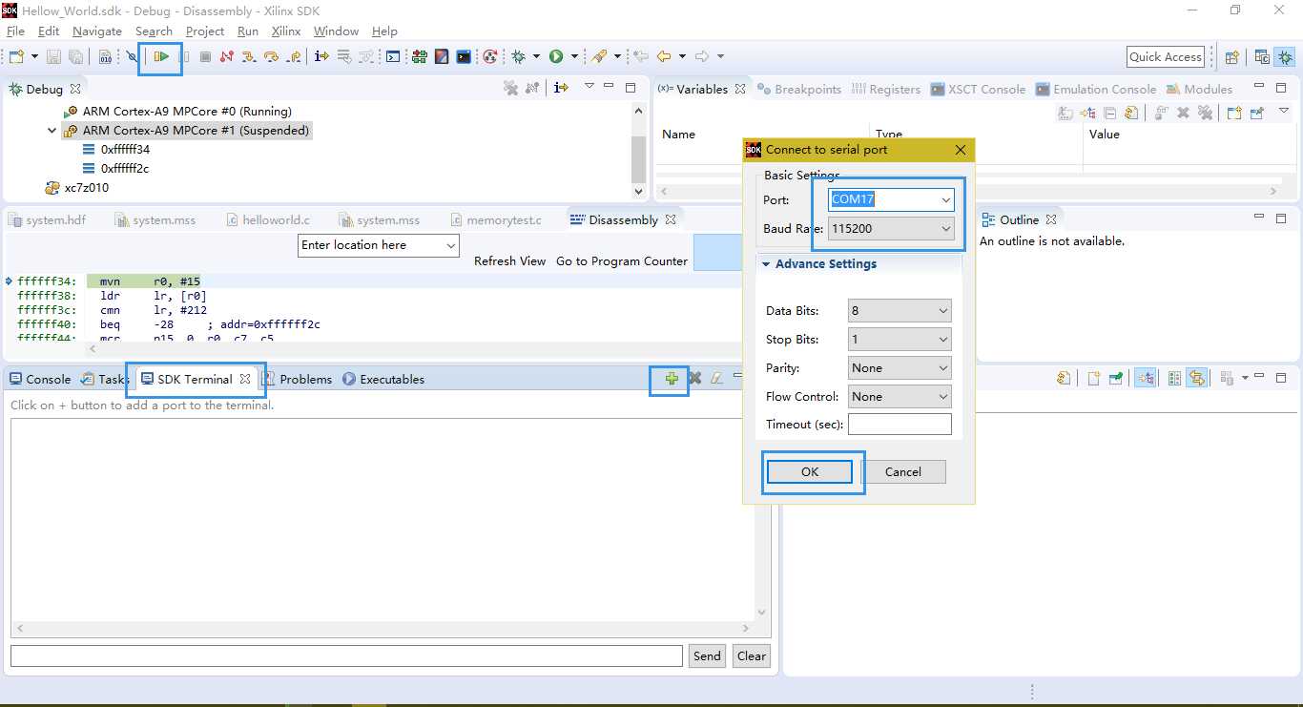Click the Timeout (sec) input field

[900, 424]
